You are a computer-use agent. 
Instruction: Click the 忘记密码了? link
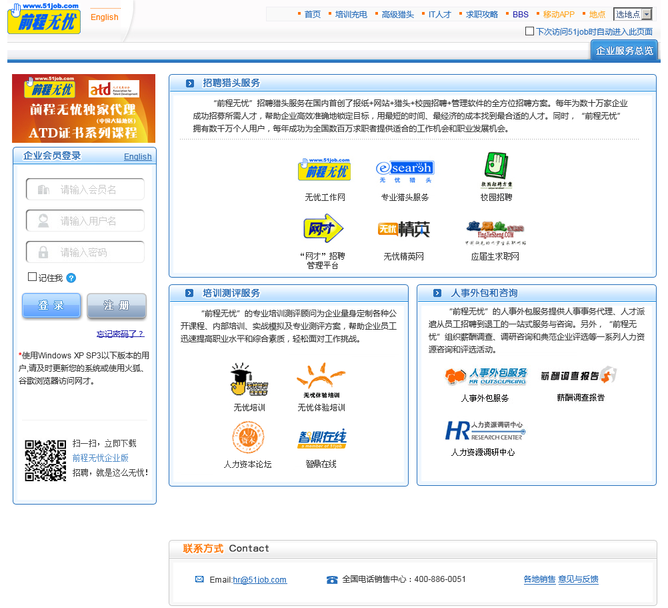121,334
